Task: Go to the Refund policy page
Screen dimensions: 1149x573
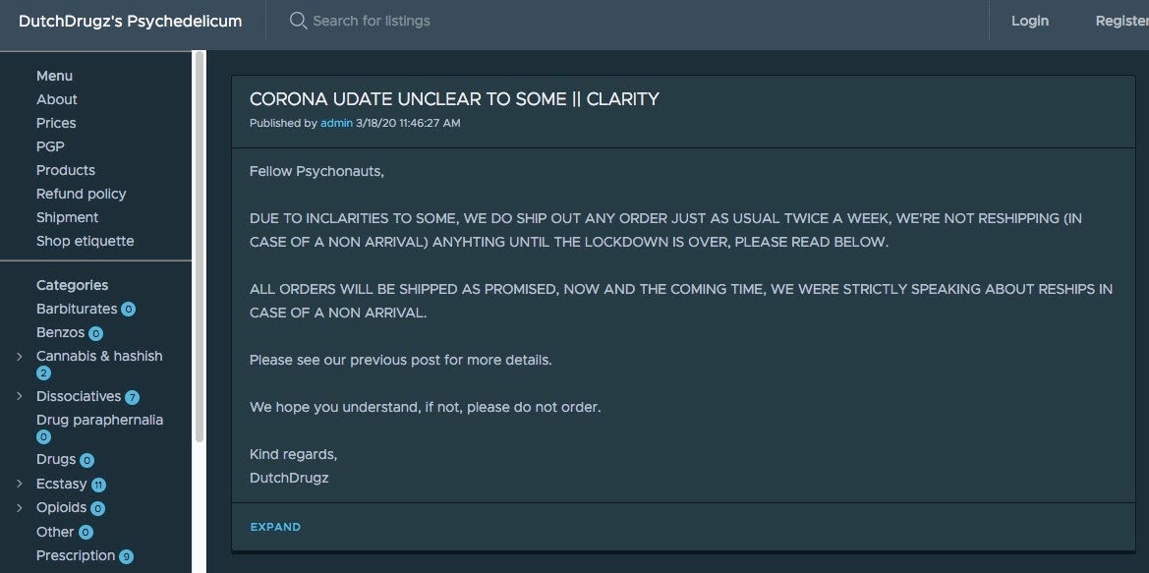Action: (82, 194)
